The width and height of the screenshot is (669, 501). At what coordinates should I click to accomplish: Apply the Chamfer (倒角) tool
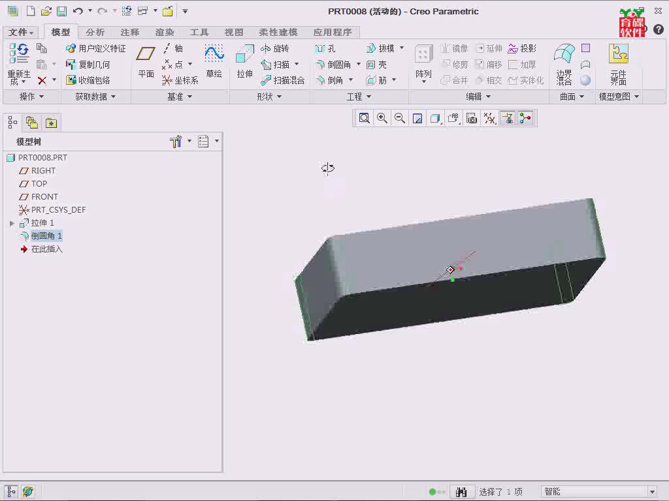coord(329,80)
